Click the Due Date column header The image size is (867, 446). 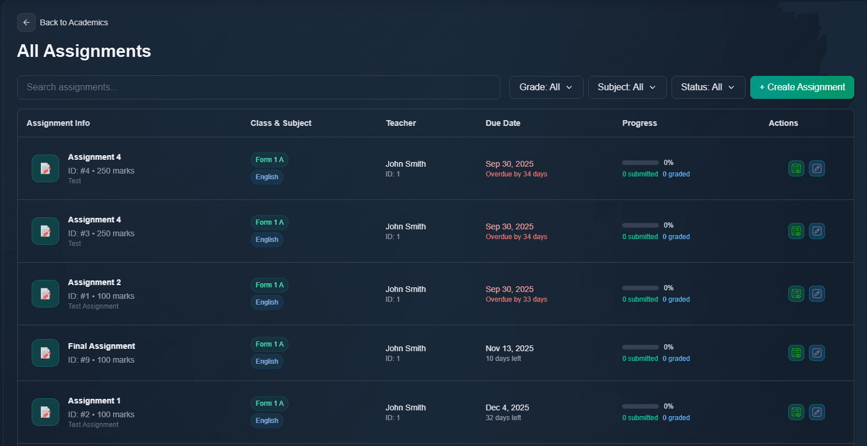click(502, 123)
